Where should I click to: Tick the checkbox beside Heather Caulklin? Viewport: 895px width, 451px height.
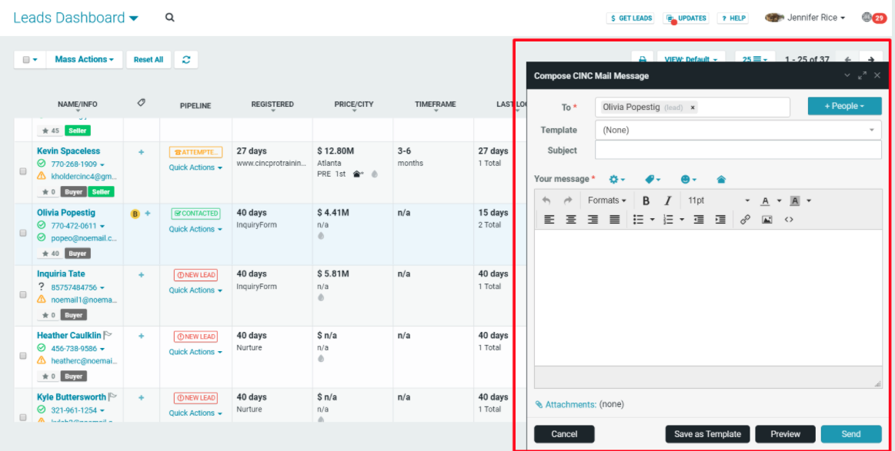coord(22,356)
